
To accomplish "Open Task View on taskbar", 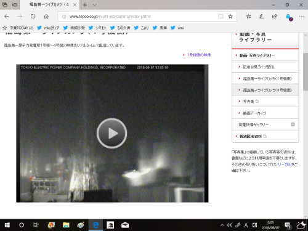I will [36, 225].
